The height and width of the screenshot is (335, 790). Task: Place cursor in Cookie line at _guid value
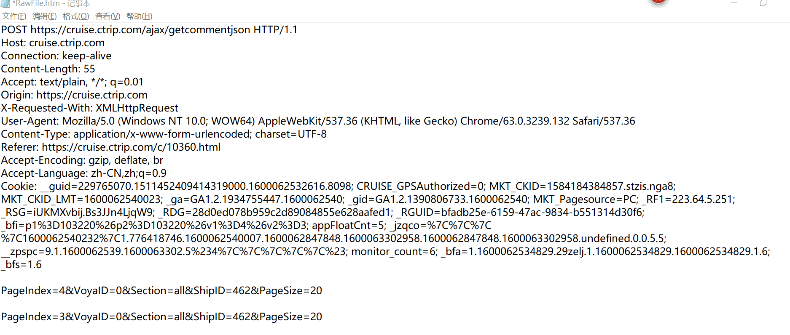[x=196, y=186]
